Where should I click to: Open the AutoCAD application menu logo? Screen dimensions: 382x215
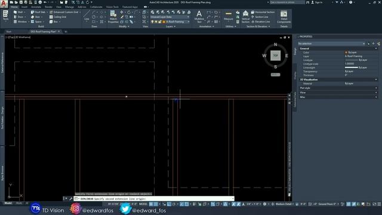(x=4, y=4)
